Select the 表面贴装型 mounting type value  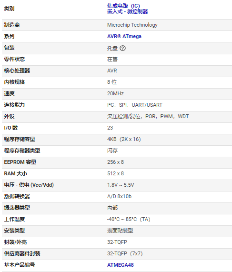tap(120, 231)
